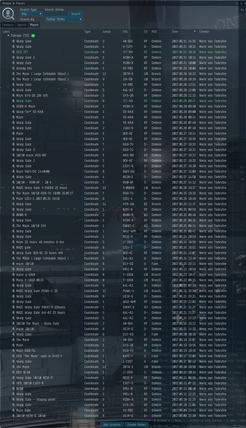Click bookmark icon beside MAZE gate
Screen dimensions: 246x428
[x=13, y=248]
